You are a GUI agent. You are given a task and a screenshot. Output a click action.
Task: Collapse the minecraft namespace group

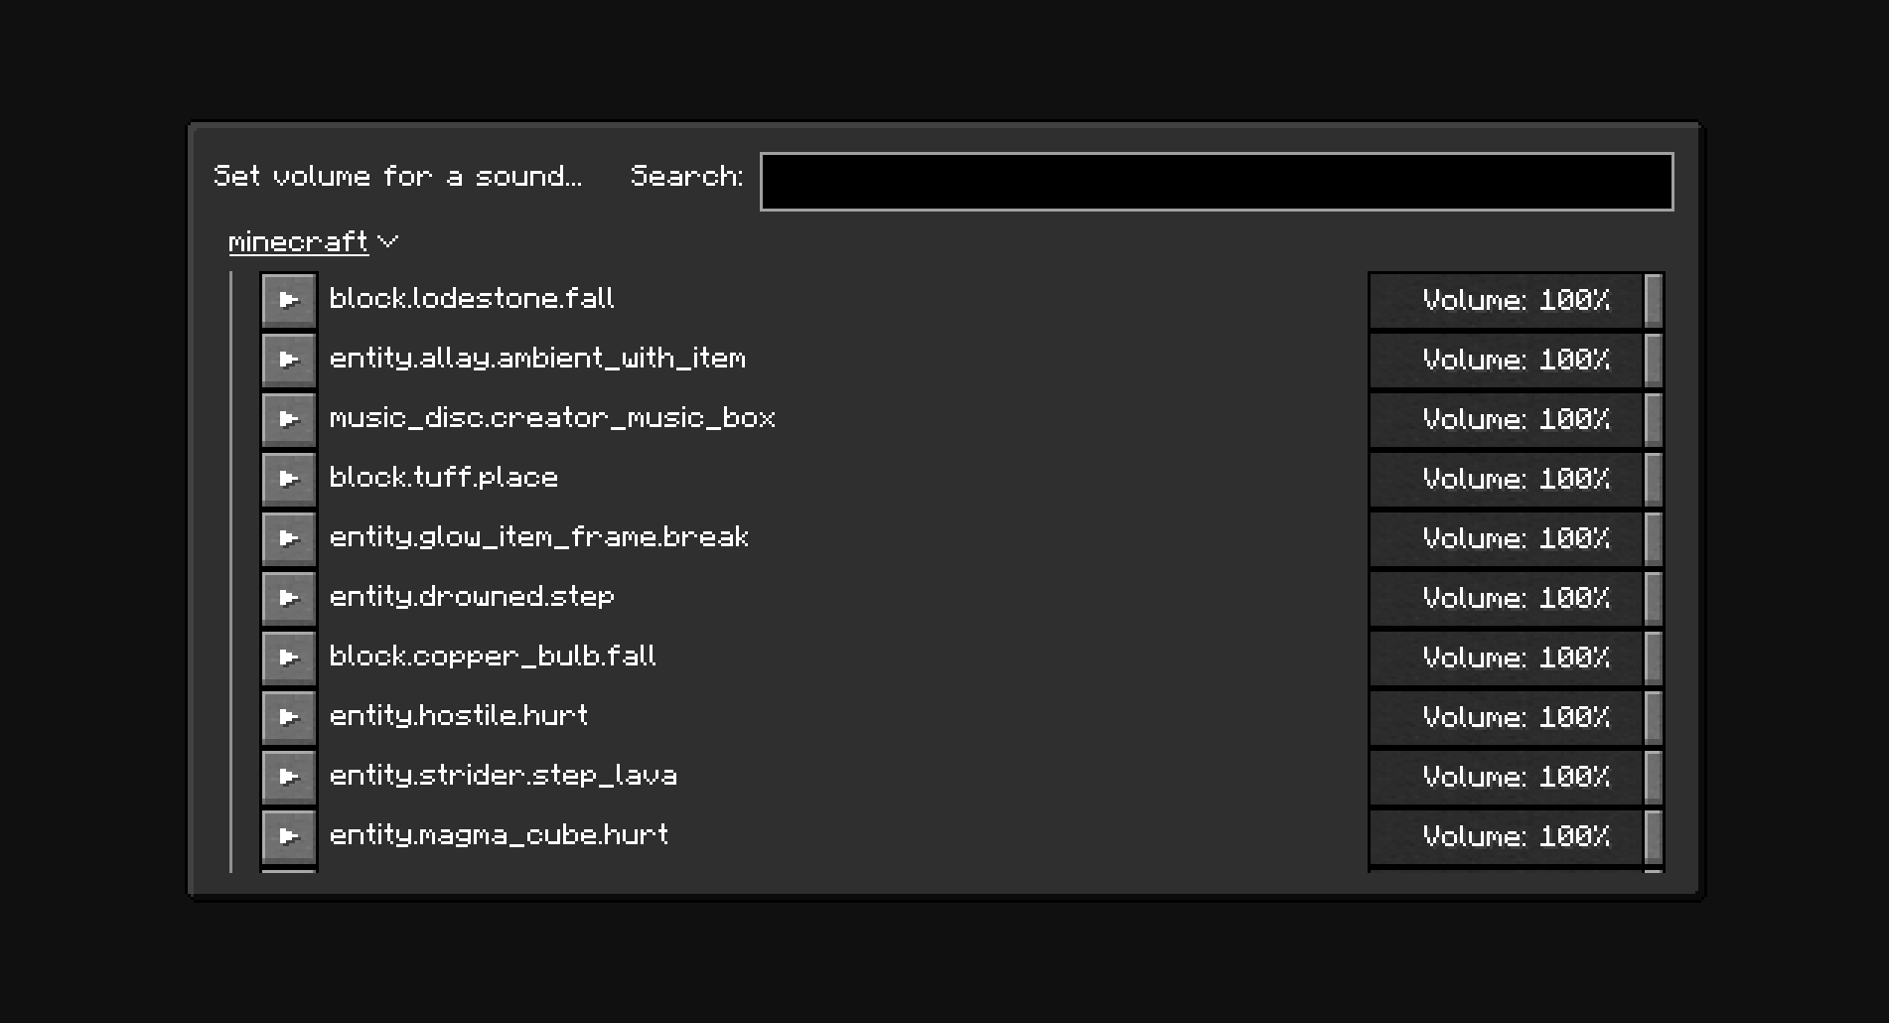pyautogui.click(x=313, y=242)
